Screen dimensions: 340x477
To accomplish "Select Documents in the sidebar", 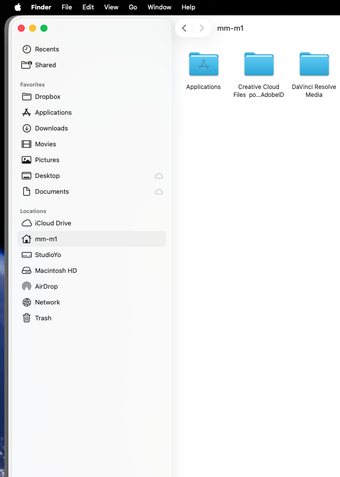I will 92,192.
